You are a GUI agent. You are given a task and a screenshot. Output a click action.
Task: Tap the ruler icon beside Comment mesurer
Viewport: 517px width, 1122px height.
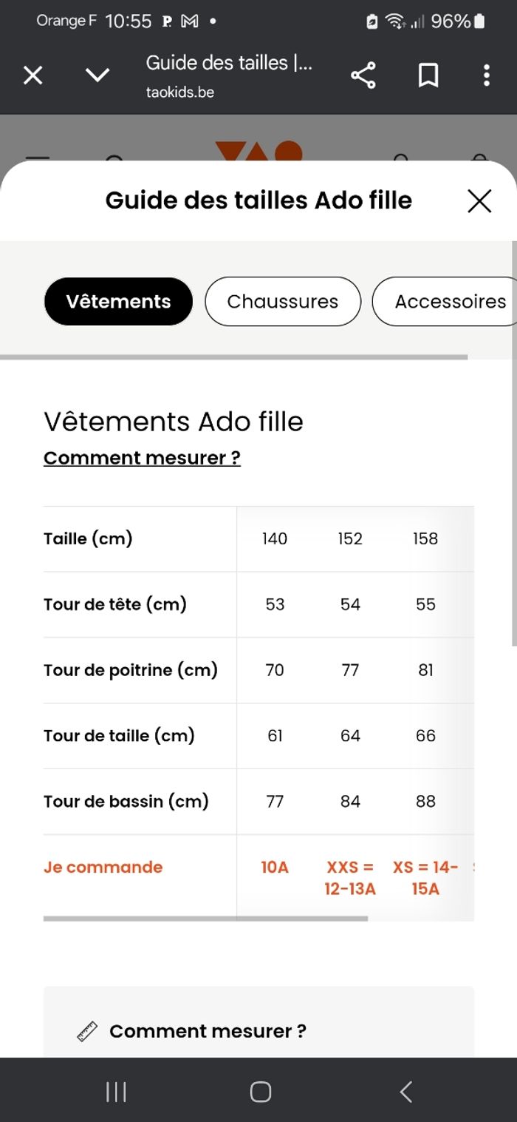pos(86,1030)
